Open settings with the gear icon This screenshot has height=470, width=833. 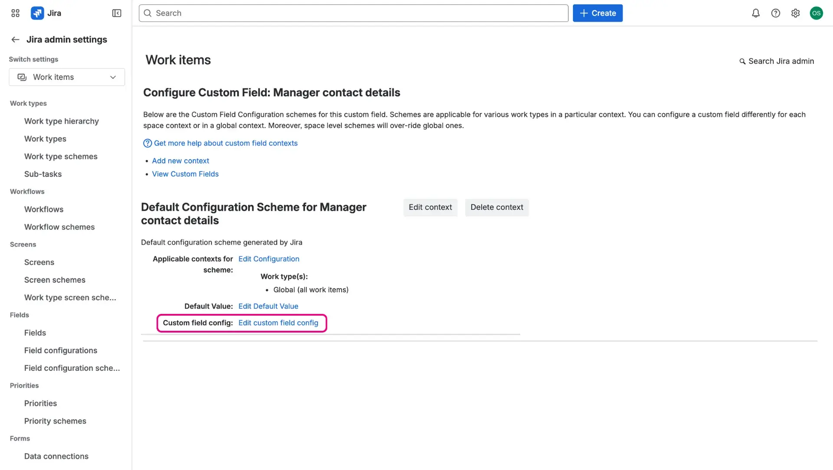pyautogui.click(x=796, y=13)
